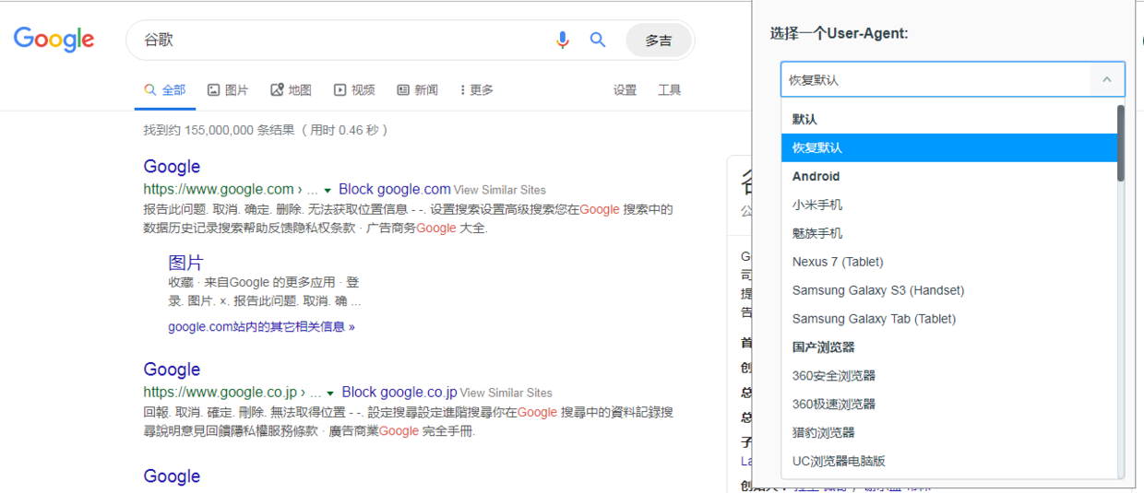Choose UC浏览器电脑版 user agent
This screenshot has height=493, width=1144.
point(948,462)
